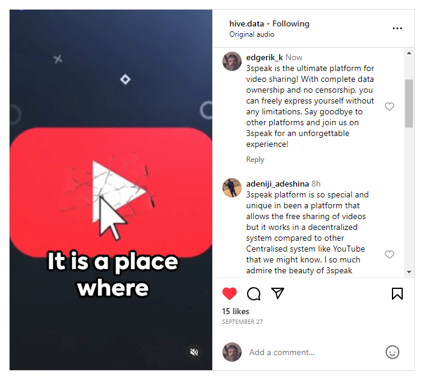Image resolution: width=428 pixels, height=384 pixels.
Task: Open edgerik_k's profile picture
Action: click(232, 61)
